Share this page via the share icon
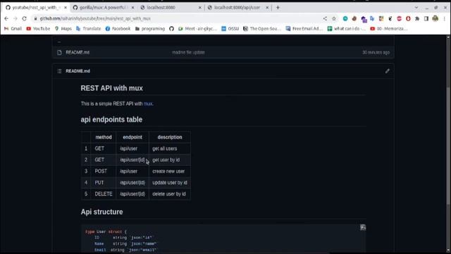The height and width of the screenshot is (254, 451). pyautogui.click(x=325, y=18)
